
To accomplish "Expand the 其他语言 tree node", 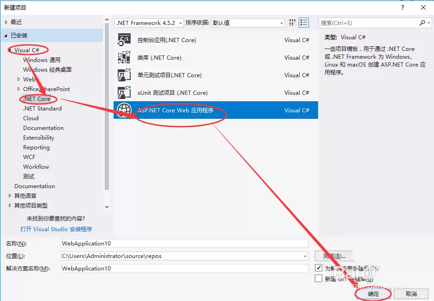I will (x=10, y=196).
